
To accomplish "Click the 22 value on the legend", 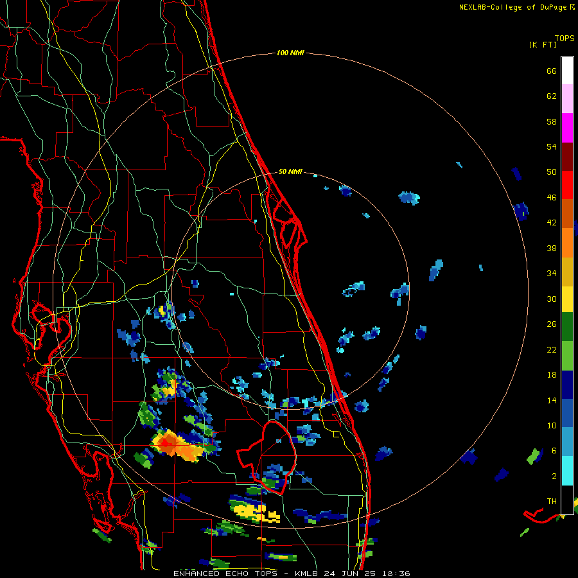I will pyautogui.click(x=552, y=349).
